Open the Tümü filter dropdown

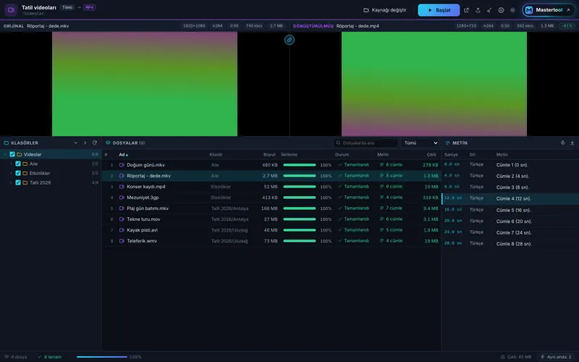[420, 143]
